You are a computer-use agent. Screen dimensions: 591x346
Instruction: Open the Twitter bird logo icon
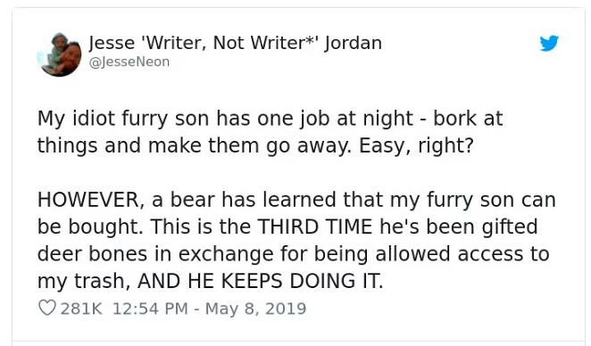pos(549,43)
